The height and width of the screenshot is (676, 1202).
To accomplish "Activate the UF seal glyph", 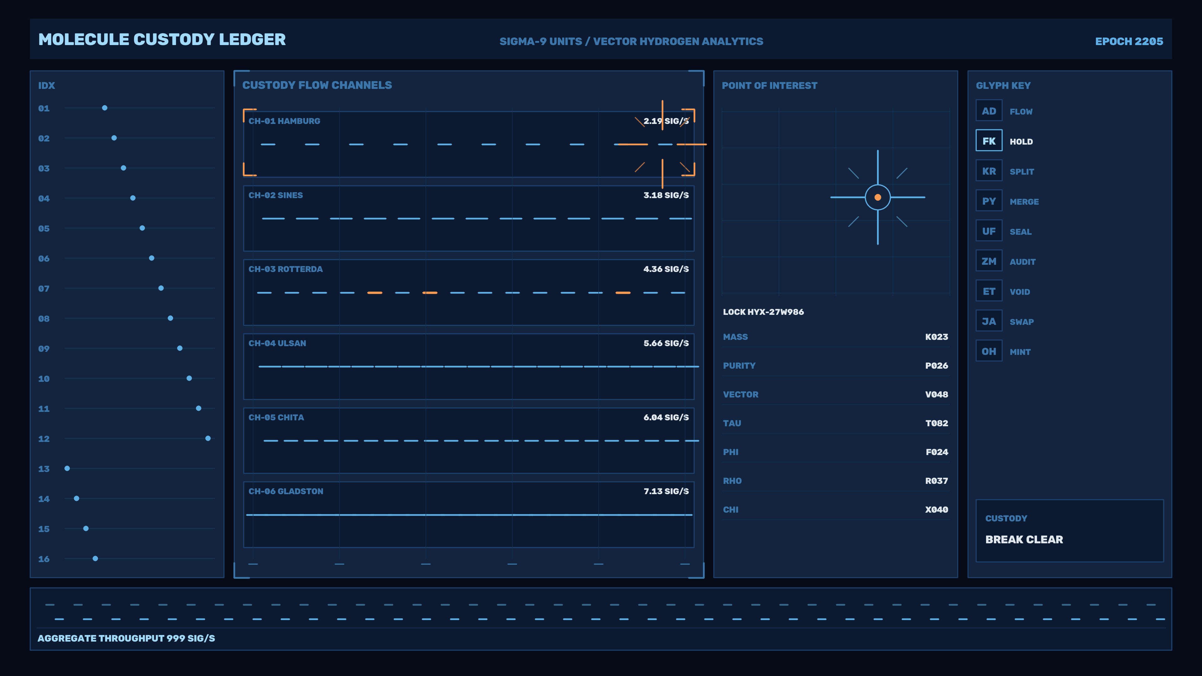I will (989, 231).
